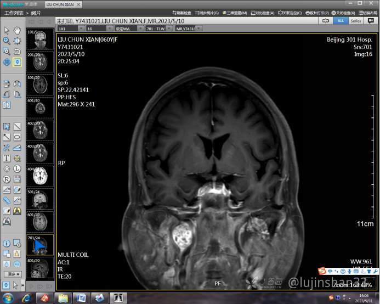The width and height of the screenshot is (380, 304).
Task: Click the 胶片打印(P) film print button
Action: click(318, 13)
